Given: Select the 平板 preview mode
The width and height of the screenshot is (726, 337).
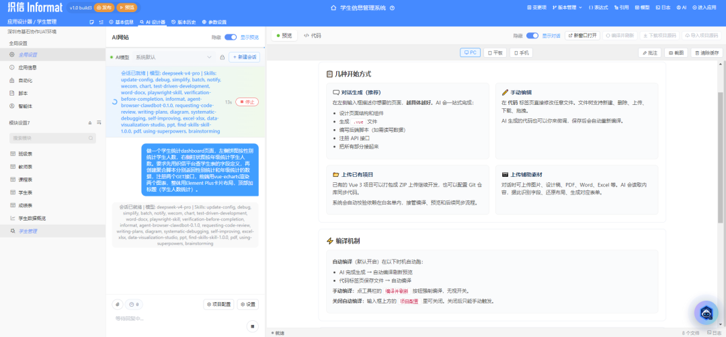Looking at the screenshot, I should point(495,53).
